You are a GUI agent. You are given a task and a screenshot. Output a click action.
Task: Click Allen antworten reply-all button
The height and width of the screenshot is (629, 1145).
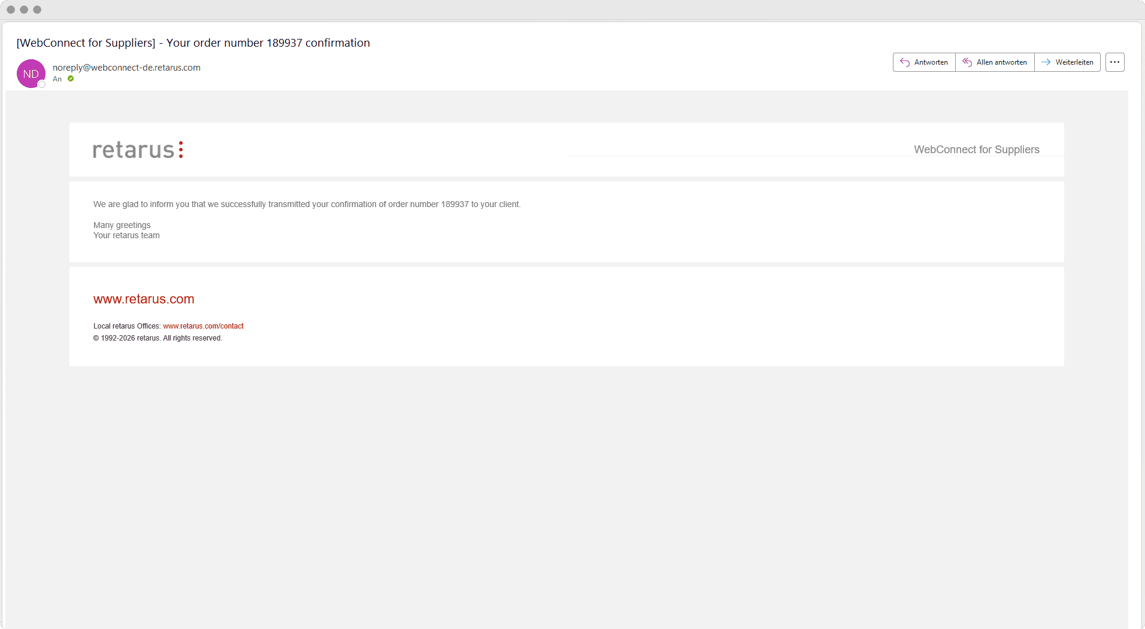pyautogui.click(x=995, y=62)
